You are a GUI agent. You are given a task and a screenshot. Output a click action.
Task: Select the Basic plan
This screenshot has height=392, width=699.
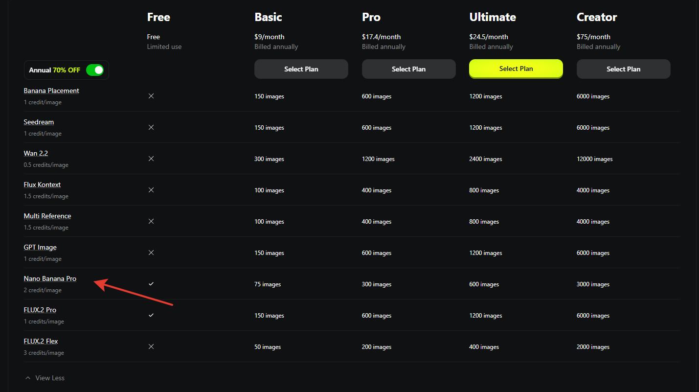(301, 69)
